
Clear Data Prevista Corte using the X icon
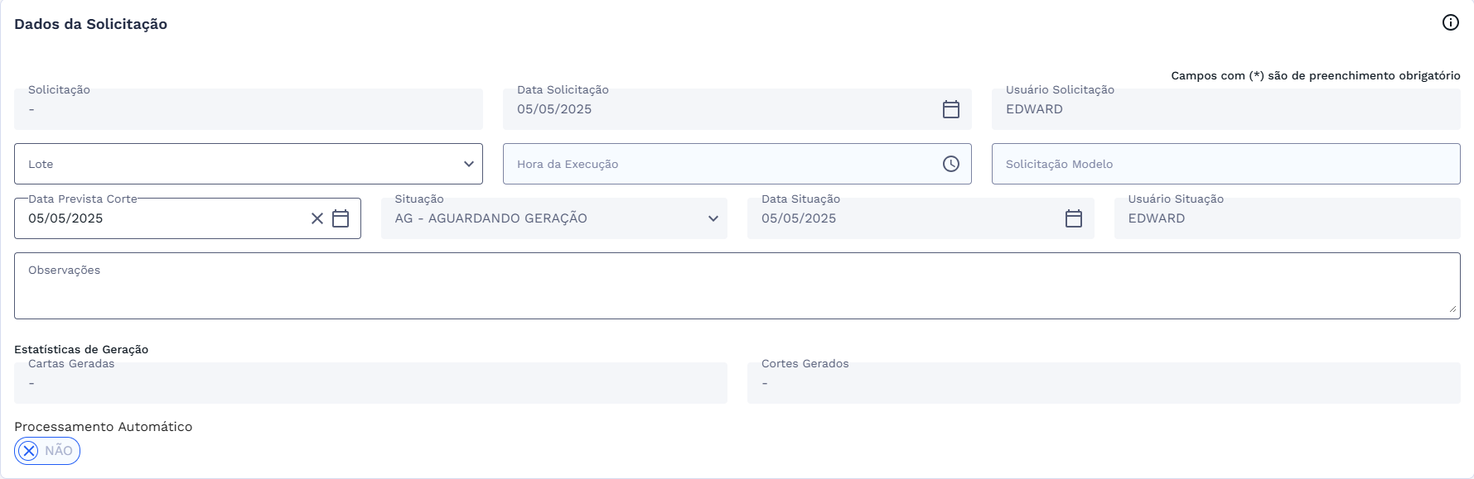tap(316, 218)
